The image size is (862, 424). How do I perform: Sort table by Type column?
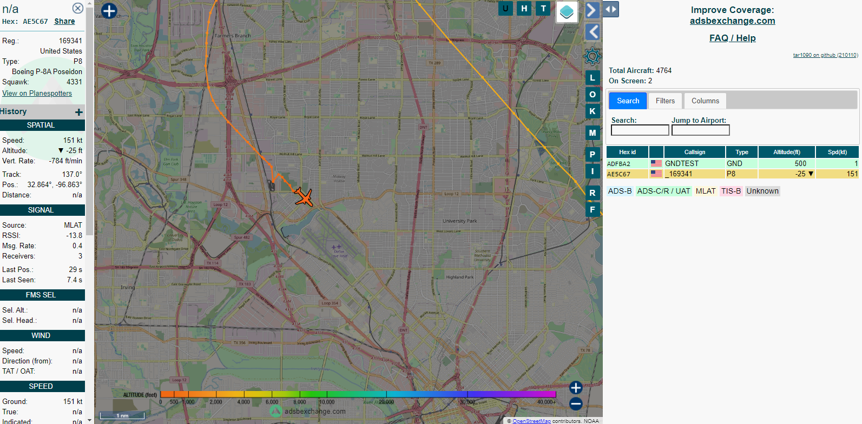click(x=741, y=152)
